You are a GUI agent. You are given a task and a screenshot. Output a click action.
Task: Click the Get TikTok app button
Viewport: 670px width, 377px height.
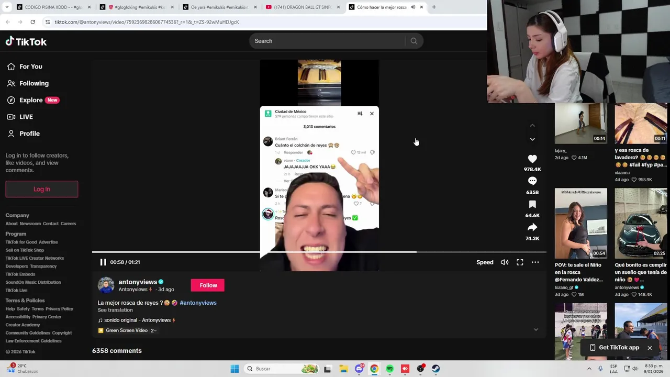pos(613,348)
